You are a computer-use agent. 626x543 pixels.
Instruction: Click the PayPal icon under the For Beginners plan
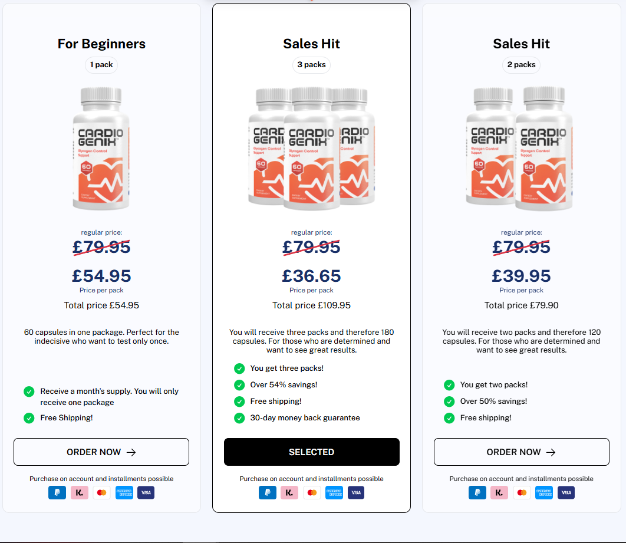(57, 492)
